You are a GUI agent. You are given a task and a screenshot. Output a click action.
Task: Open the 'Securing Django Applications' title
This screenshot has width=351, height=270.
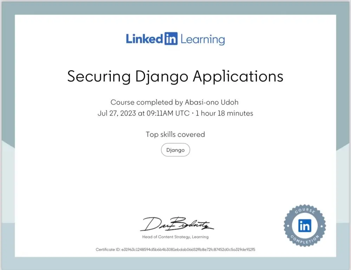click(x=175, y=76)
